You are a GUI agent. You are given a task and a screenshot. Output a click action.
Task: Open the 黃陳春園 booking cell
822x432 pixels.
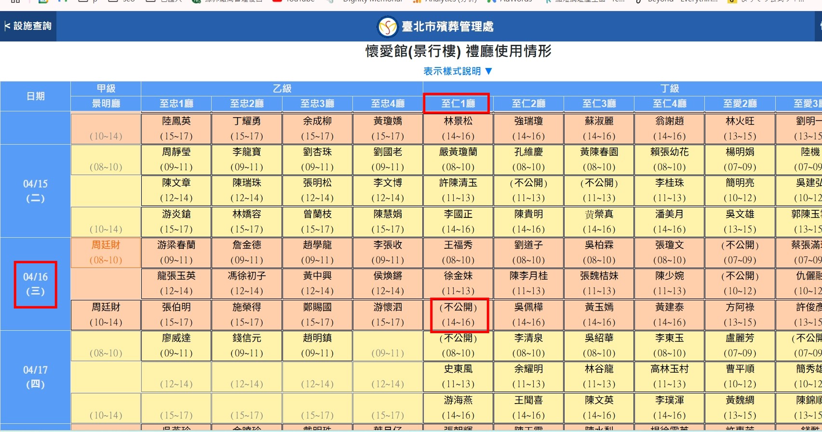click(599, 160)
